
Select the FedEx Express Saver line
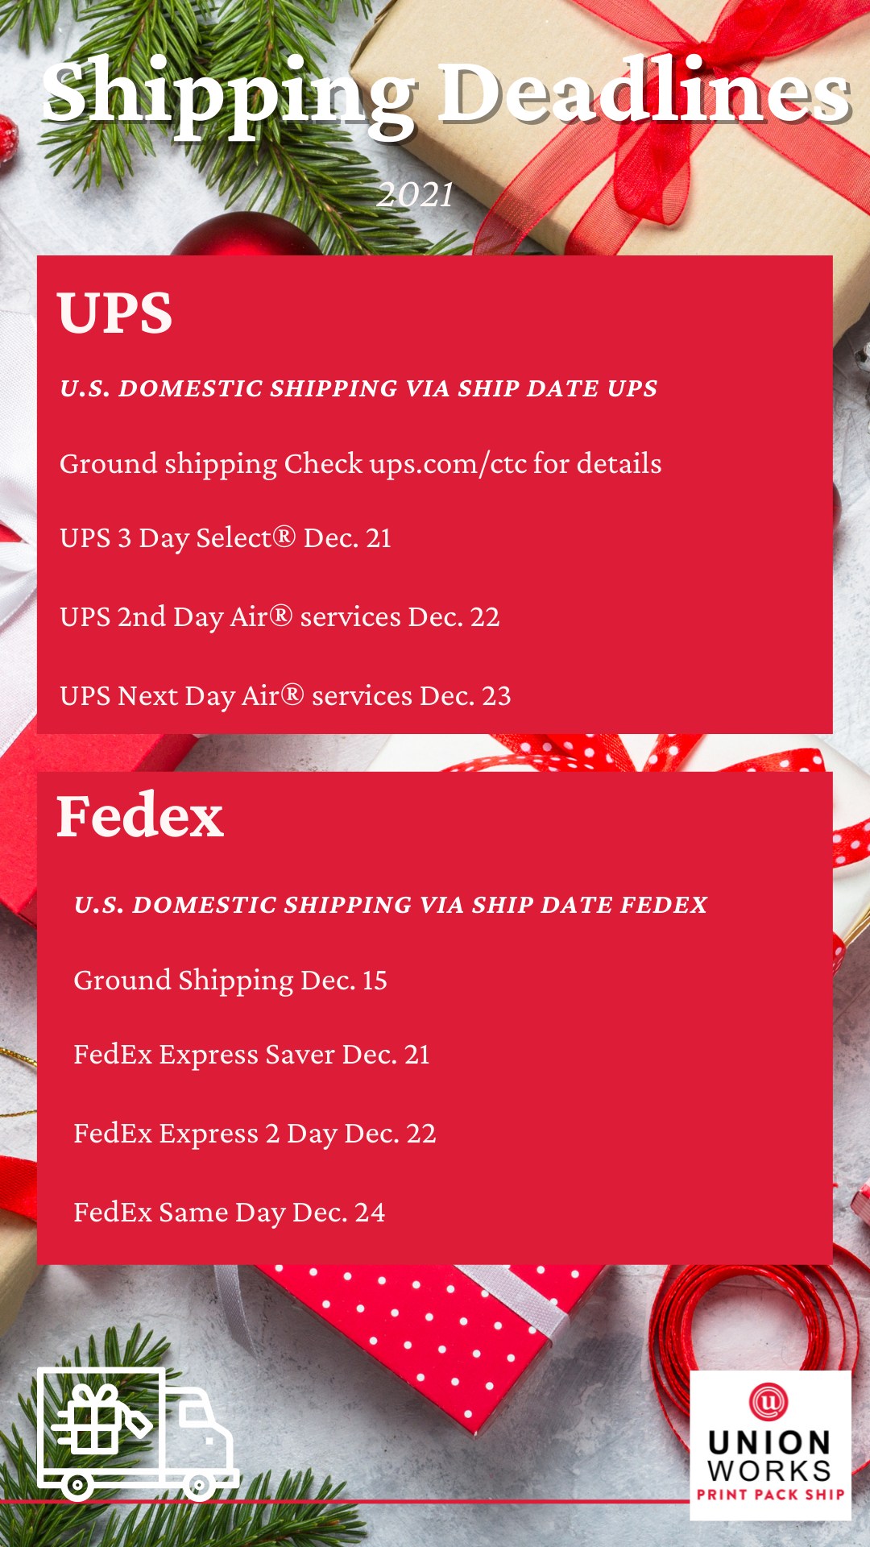(x=251, y=1055)
